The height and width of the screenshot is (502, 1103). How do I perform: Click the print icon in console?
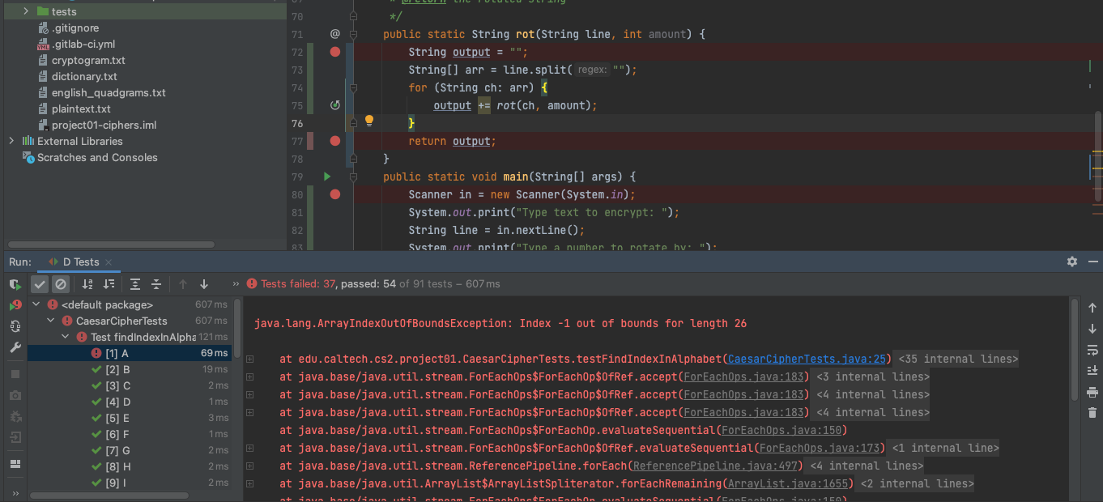1092,392
